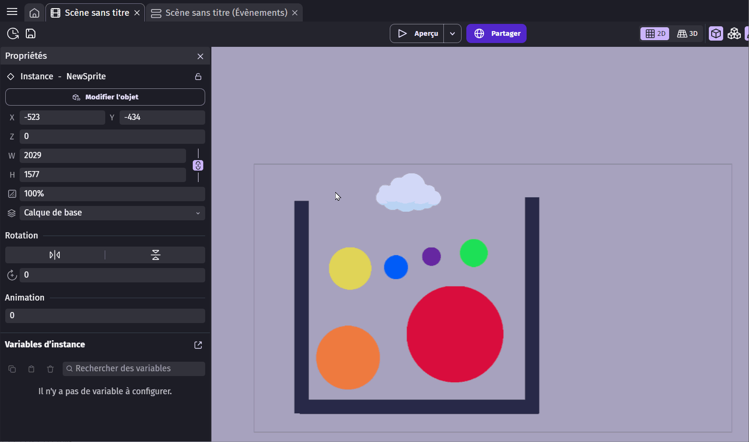
Task: Open the Aperçu preview options dropdown
Action: point(452,33)
